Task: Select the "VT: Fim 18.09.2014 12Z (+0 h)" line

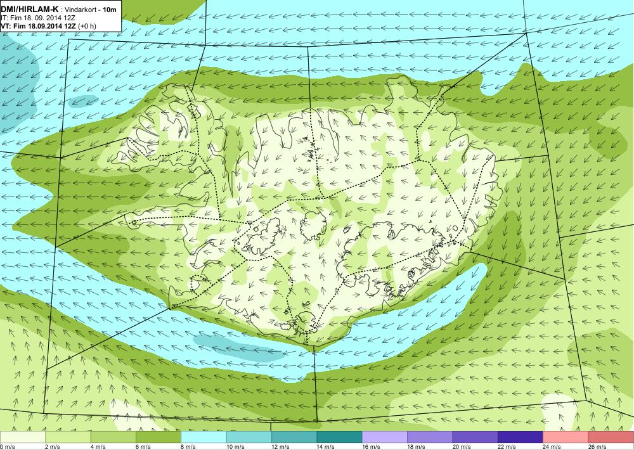Action: [x=48, y=26]
